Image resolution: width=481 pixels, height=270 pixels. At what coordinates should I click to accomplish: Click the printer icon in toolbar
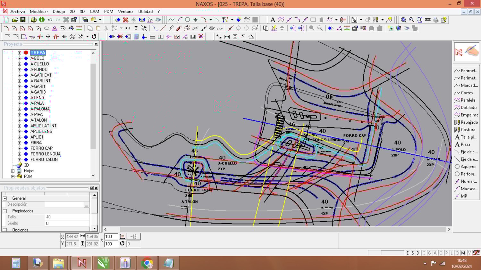(x=436, y=20)
